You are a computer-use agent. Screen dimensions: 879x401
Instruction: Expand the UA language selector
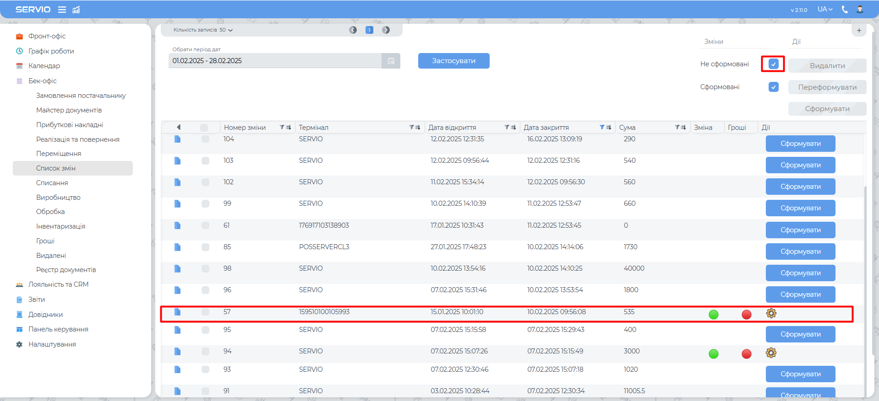pyautogui.click(x=824, y=10)
